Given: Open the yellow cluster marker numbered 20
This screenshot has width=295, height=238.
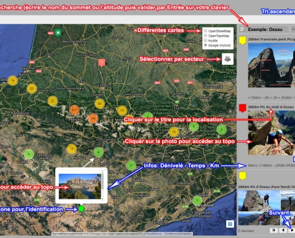Looking at the screenshot, I should point(32,89).
